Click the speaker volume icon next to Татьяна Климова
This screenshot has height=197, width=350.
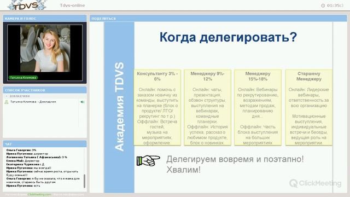(x=83, y=102)
